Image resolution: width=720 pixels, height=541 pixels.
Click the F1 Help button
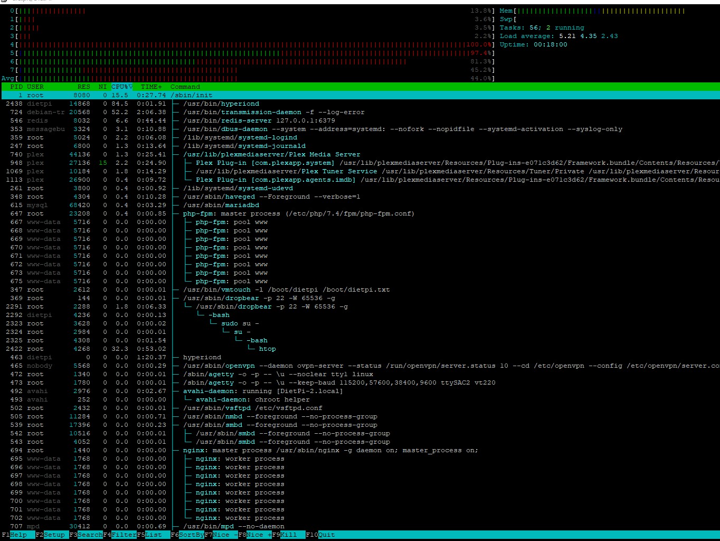(x=14, y=535)
